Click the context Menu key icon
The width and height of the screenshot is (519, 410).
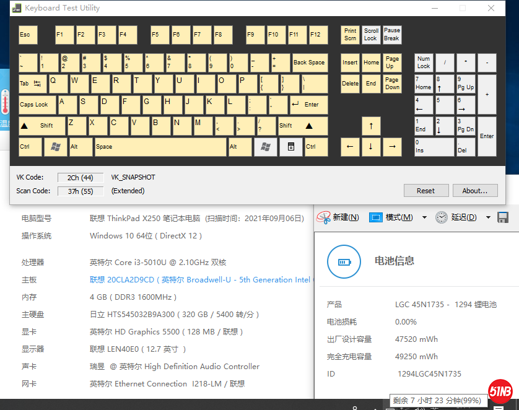[291, 147]
